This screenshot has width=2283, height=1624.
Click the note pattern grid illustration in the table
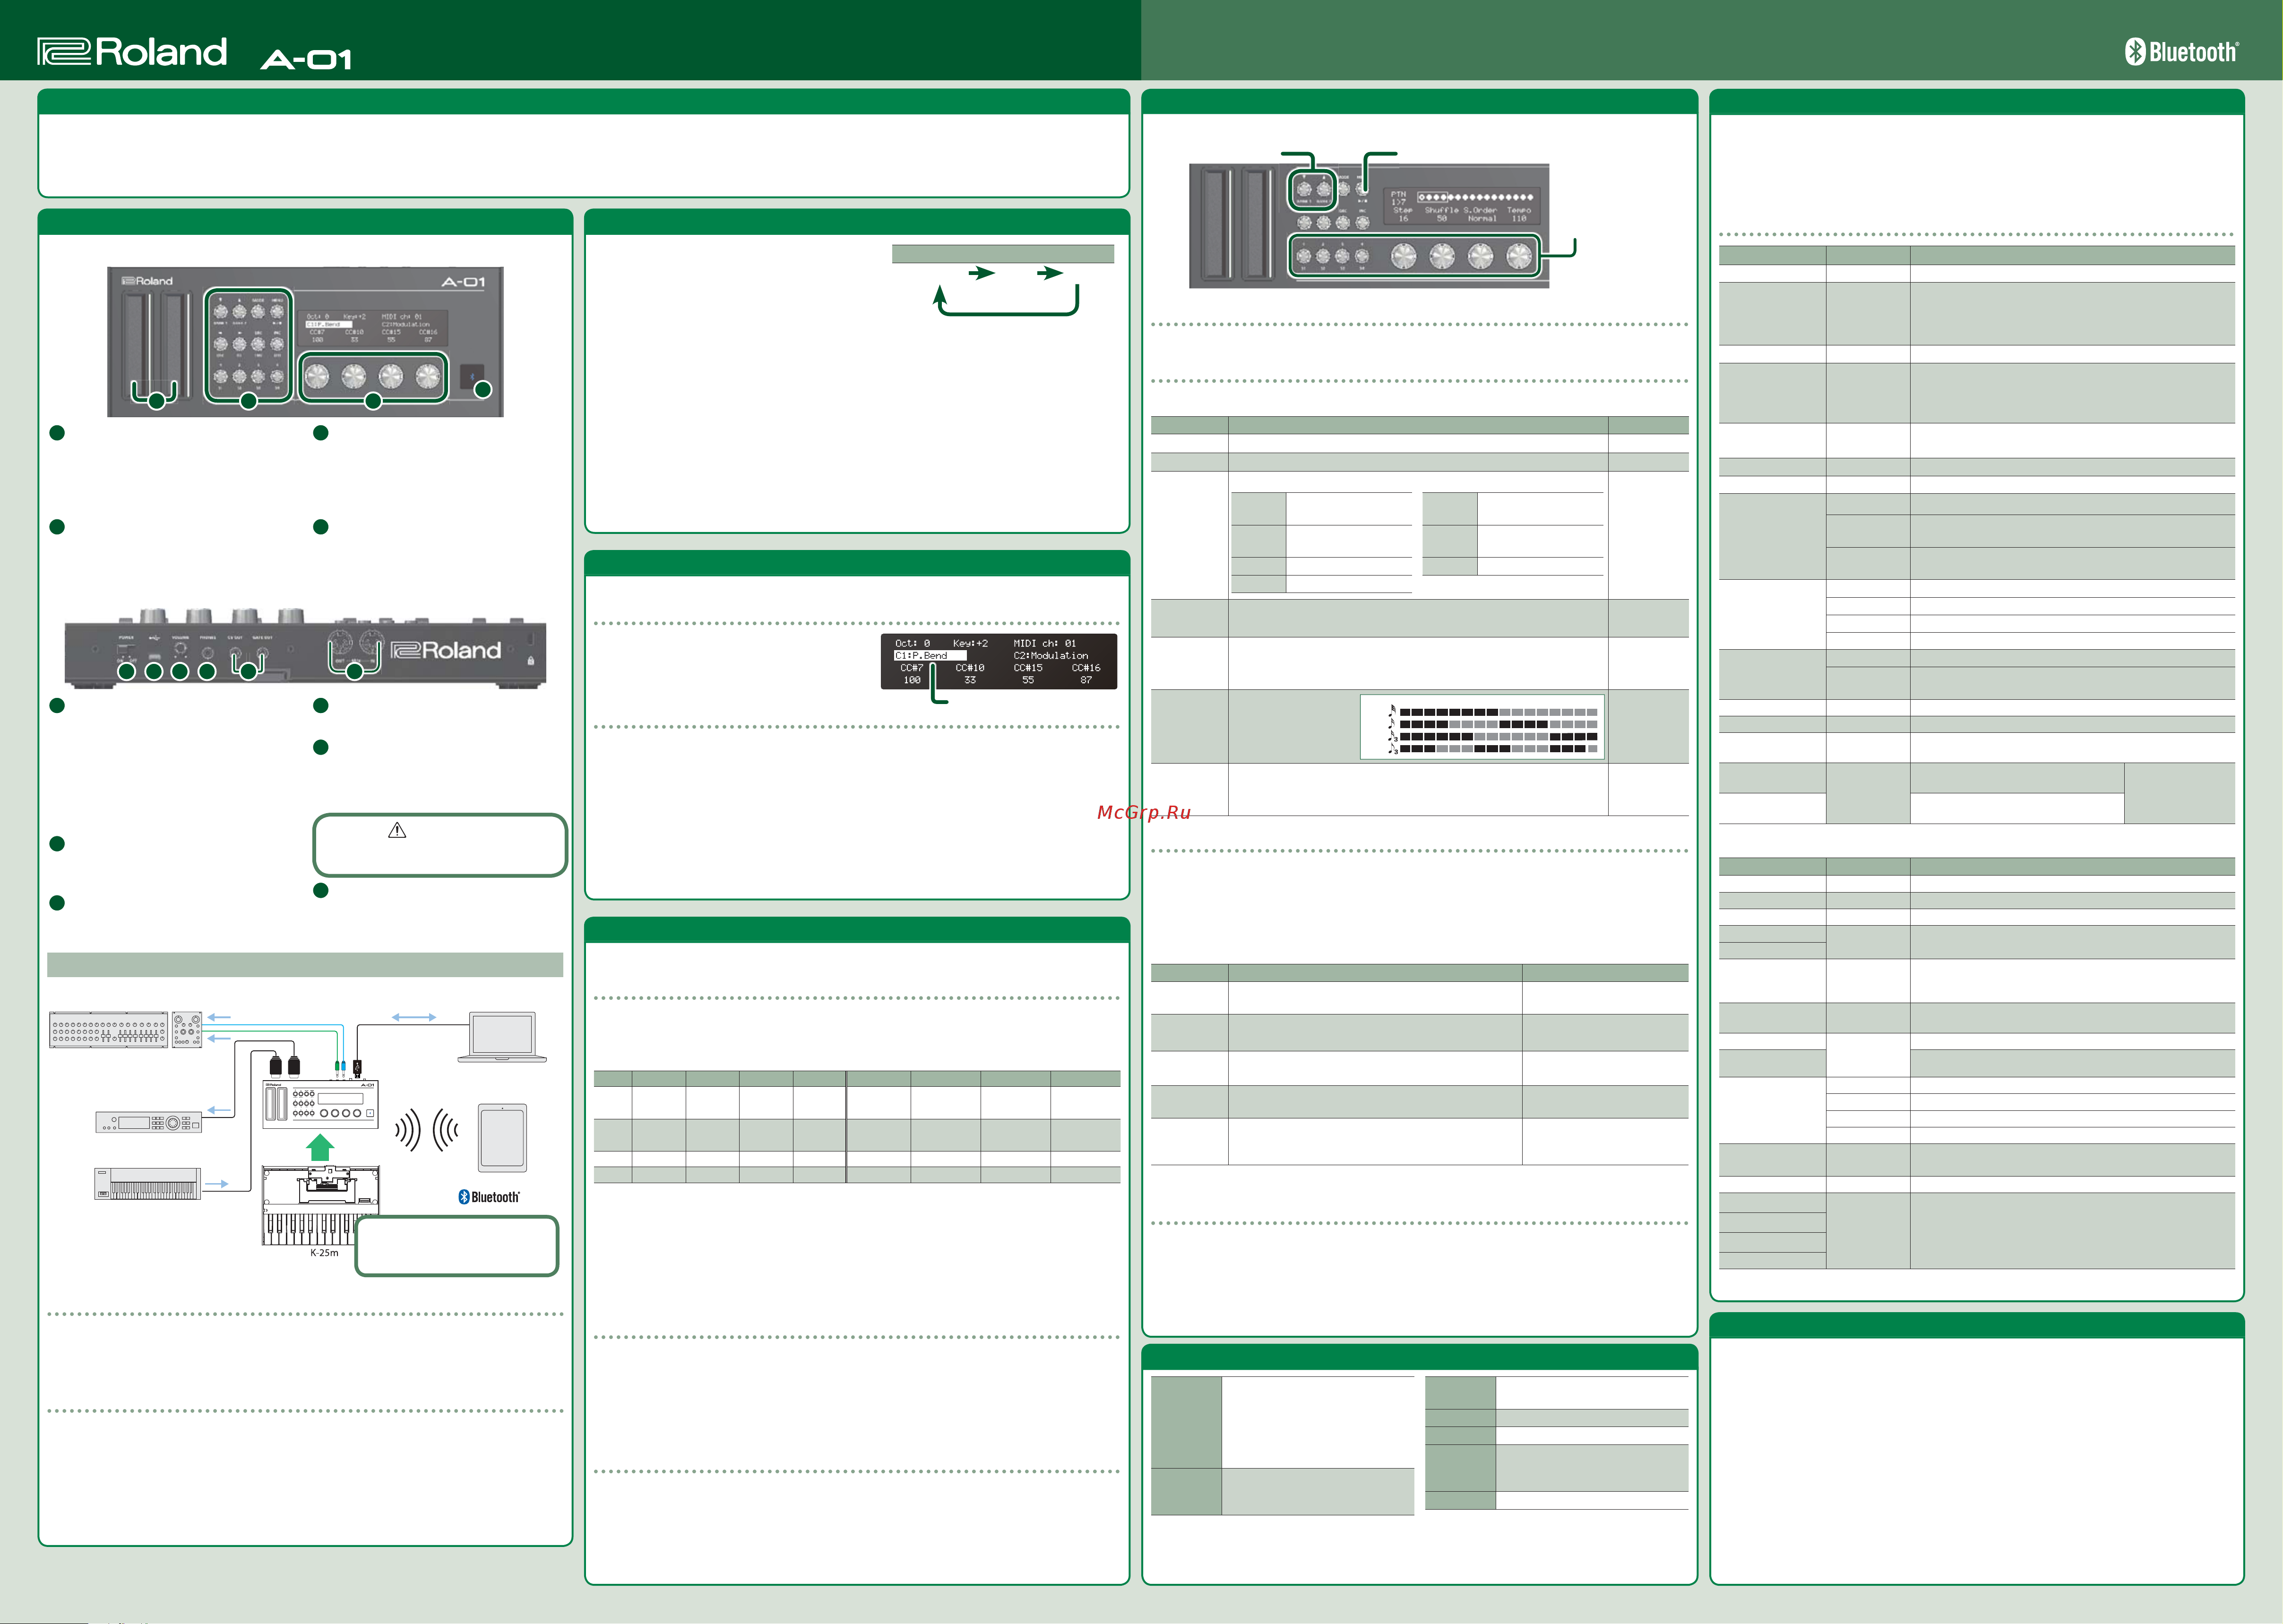(1483, 727)
